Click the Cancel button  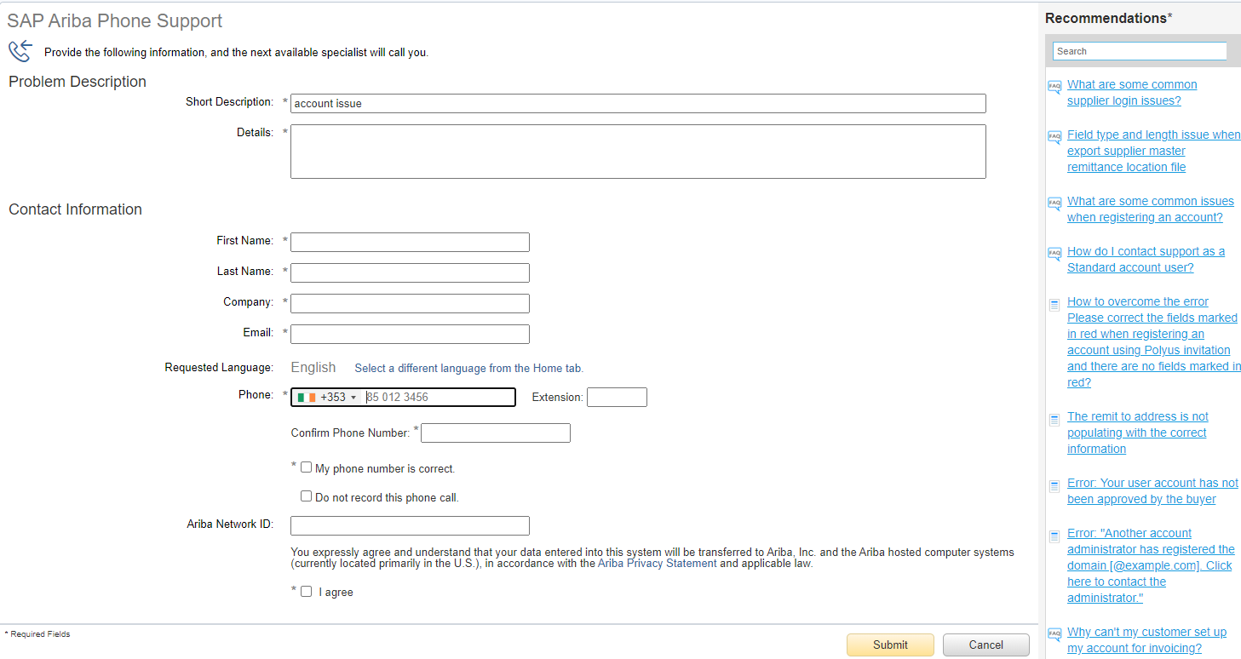tap(985, 645)
